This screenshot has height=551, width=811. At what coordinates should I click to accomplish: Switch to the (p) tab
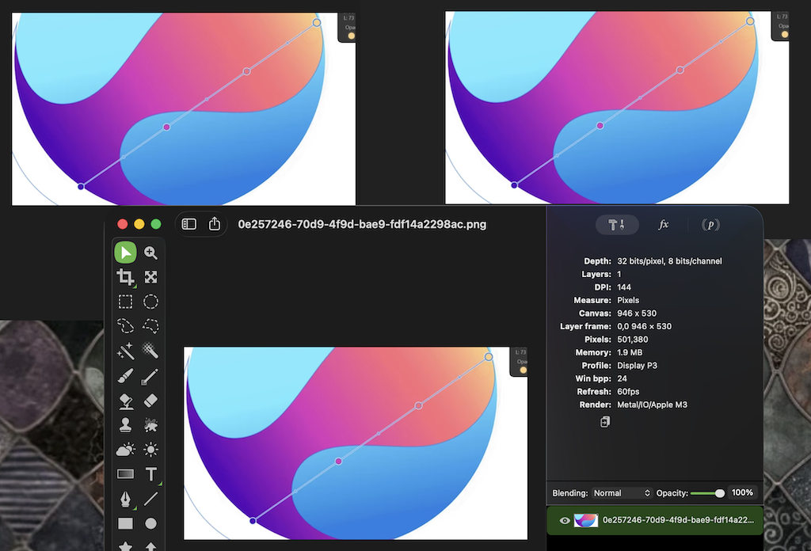(x=710, y=225)
